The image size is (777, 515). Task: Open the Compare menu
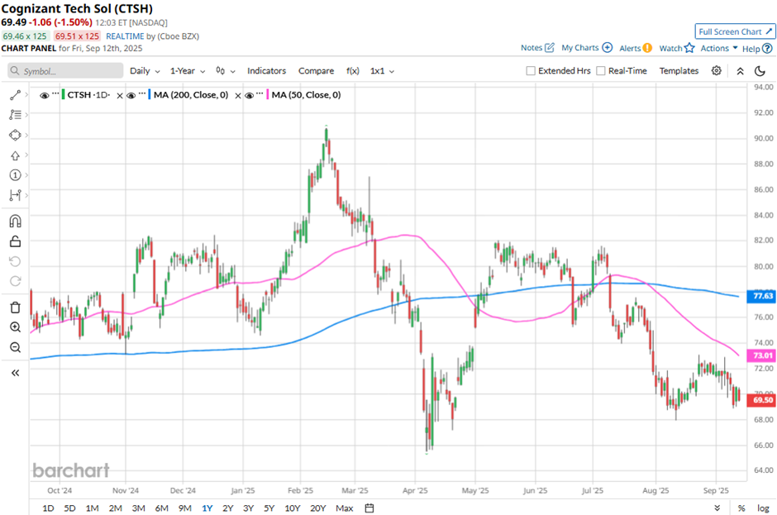pos(316,71)
